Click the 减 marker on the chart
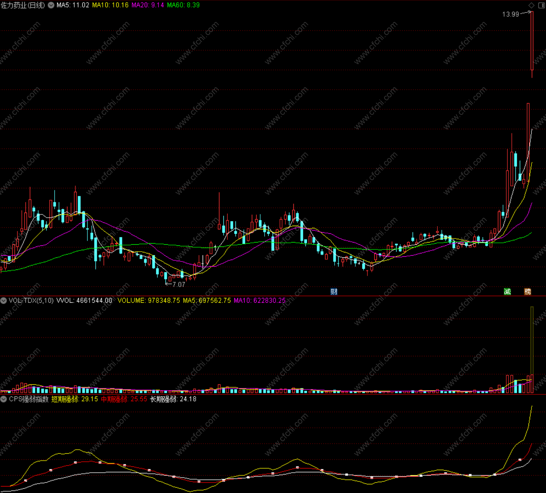Image resolution: width=546 pixels, height=493 pixels. pyautogui.click(x=507, y=291)
